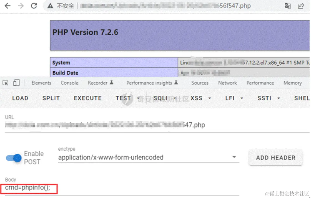This screenshot has height=198, width=311.
Task: Open the Memory tab
Action: [293, 83]
